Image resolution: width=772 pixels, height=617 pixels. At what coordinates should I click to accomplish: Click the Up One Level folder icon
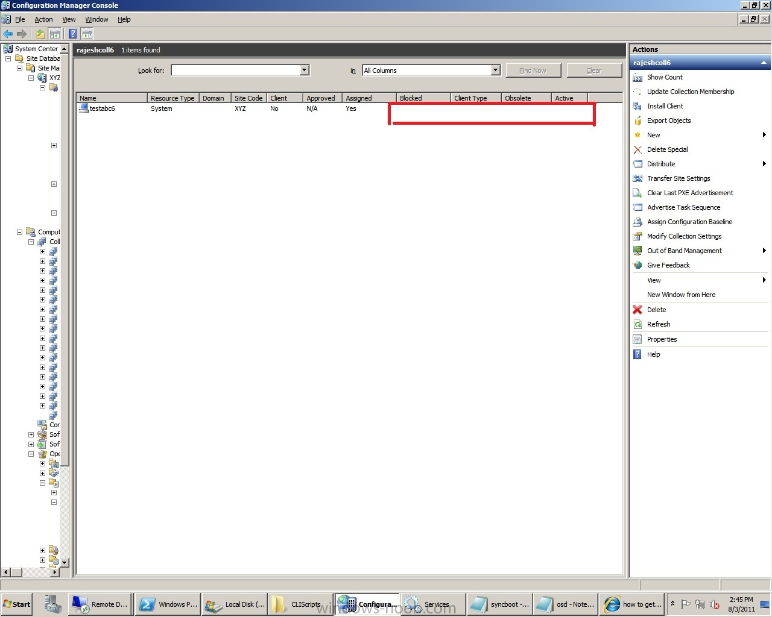(x=40, y=34)
